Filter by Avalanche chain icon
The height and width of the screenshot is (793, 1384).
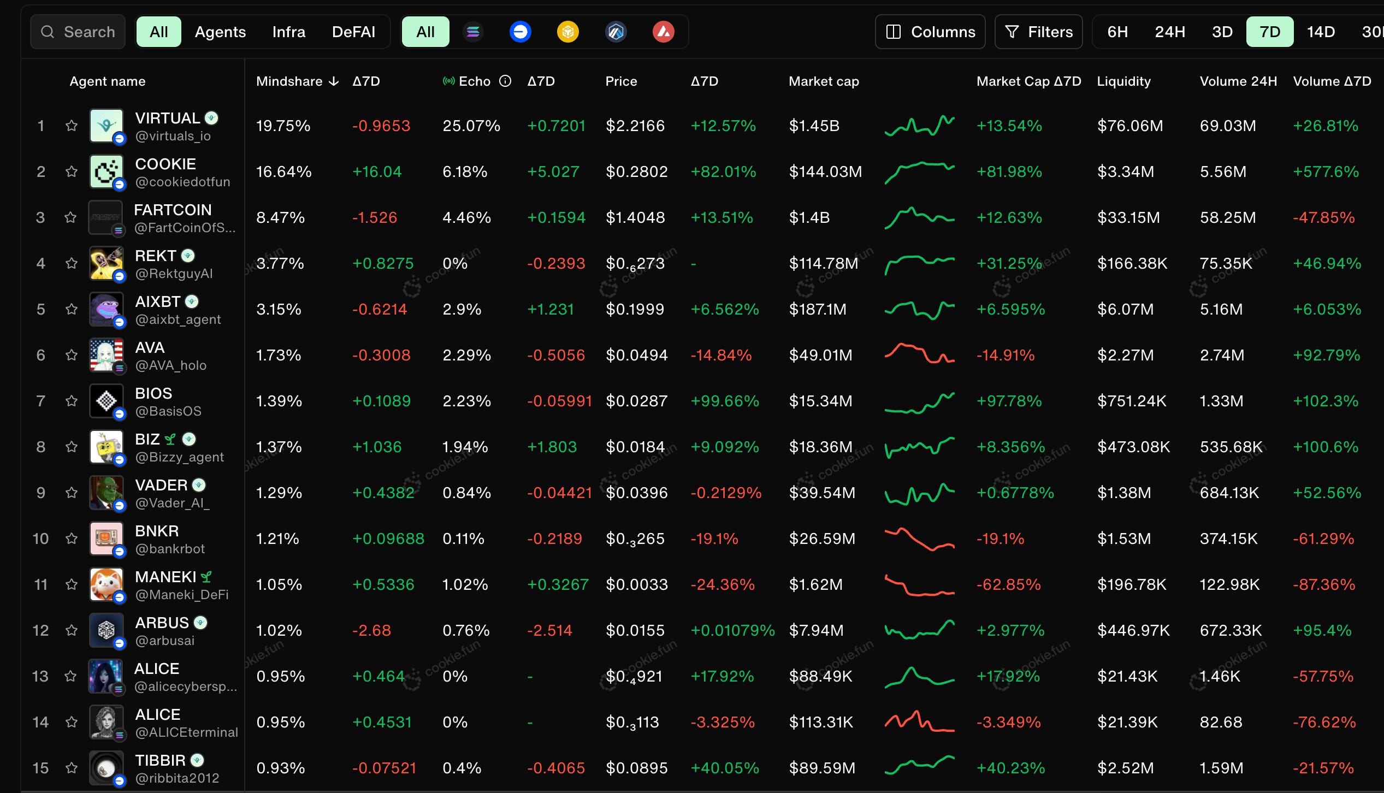(x=663, y=32)
